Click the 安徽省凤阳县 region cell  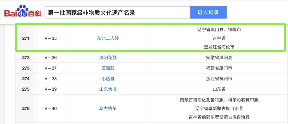[219, 57]
